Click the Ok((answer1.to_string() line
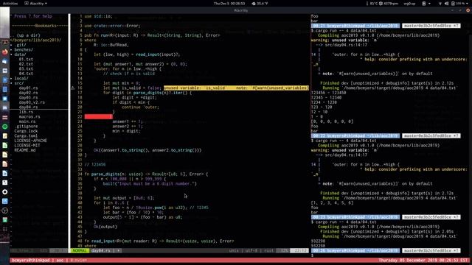The width and height of the screenshot is (472, 265). click(x=147, y=150)
